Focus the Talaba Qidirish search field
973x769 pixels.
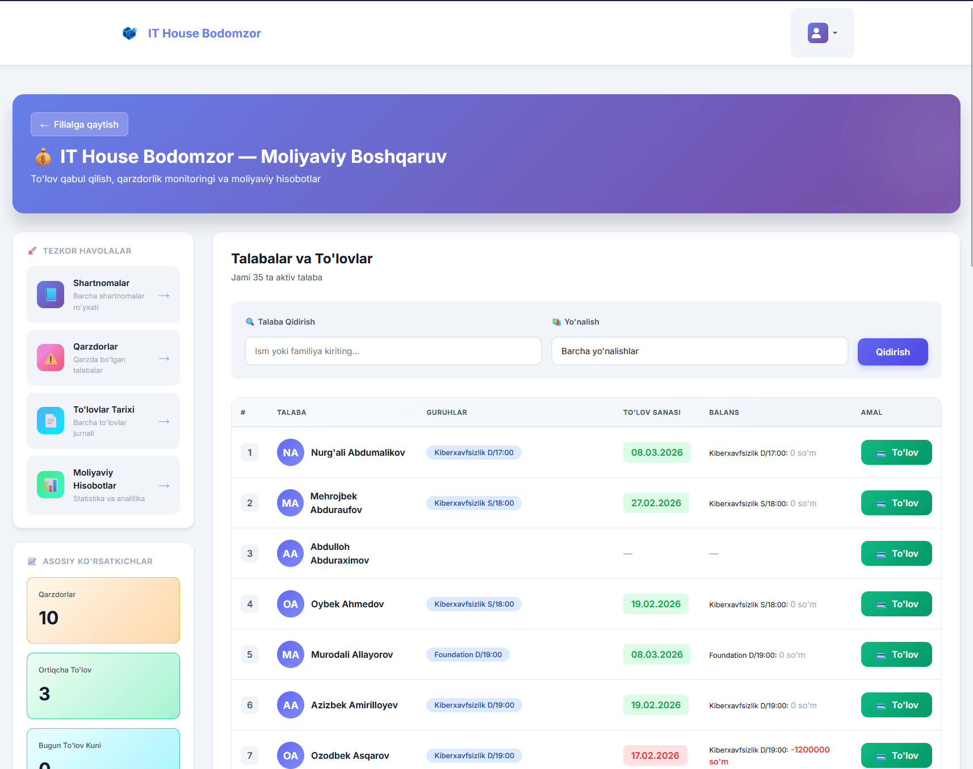tap(393, 351)
